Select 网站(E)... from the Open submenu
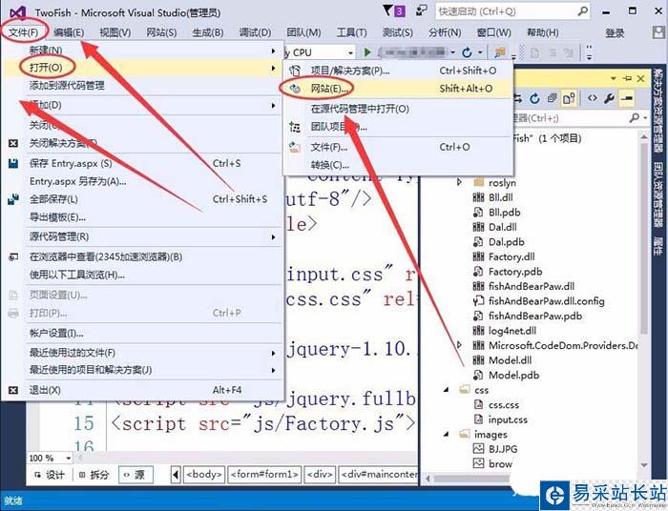This screenshot has height=511, width=668. (x=398, y=89)
